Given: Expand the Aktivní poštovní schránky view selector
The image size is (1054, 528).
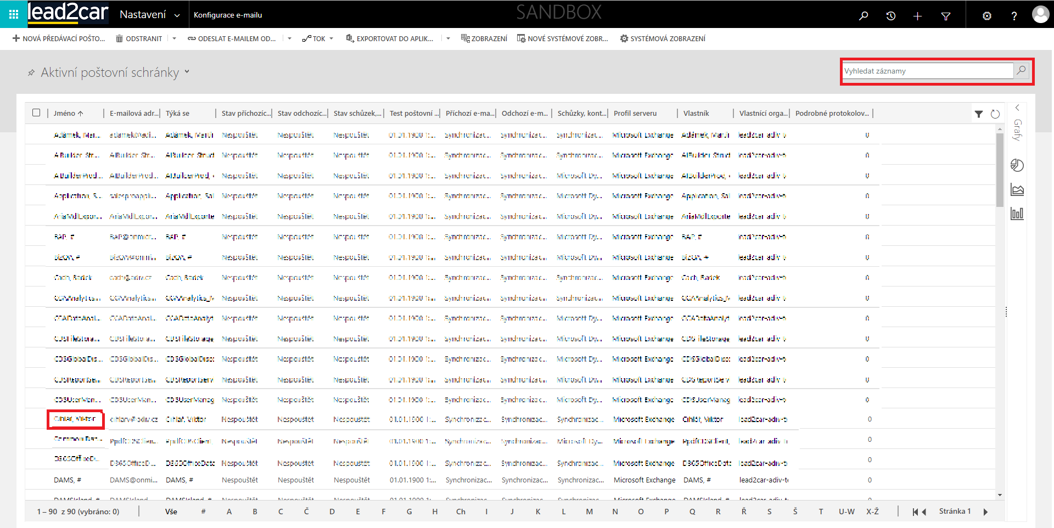Looking at the screenshot, I should pyautogui.click(x=187, y=72).
